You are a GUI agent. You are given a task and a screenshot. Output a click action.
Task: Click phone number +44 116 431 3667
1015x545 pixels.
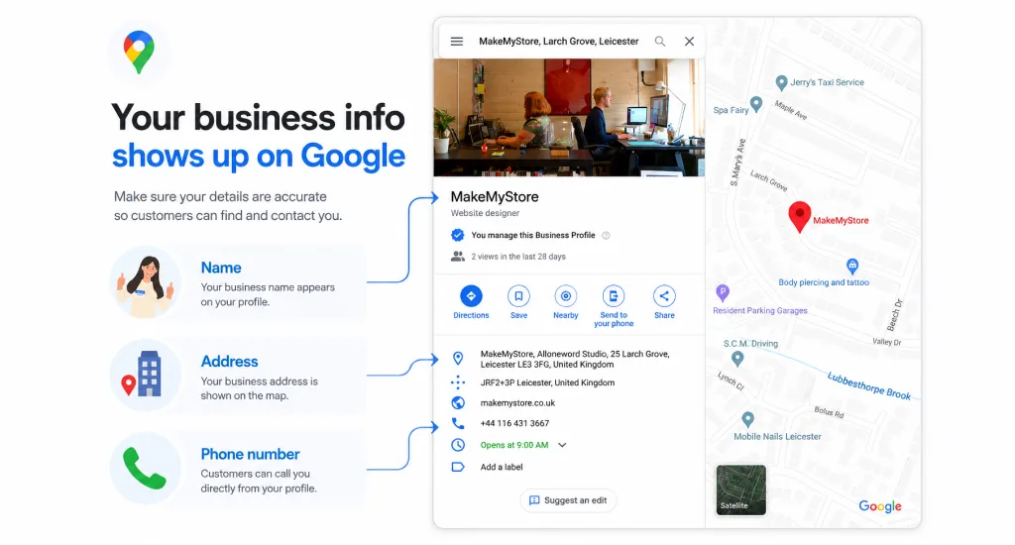514,423
